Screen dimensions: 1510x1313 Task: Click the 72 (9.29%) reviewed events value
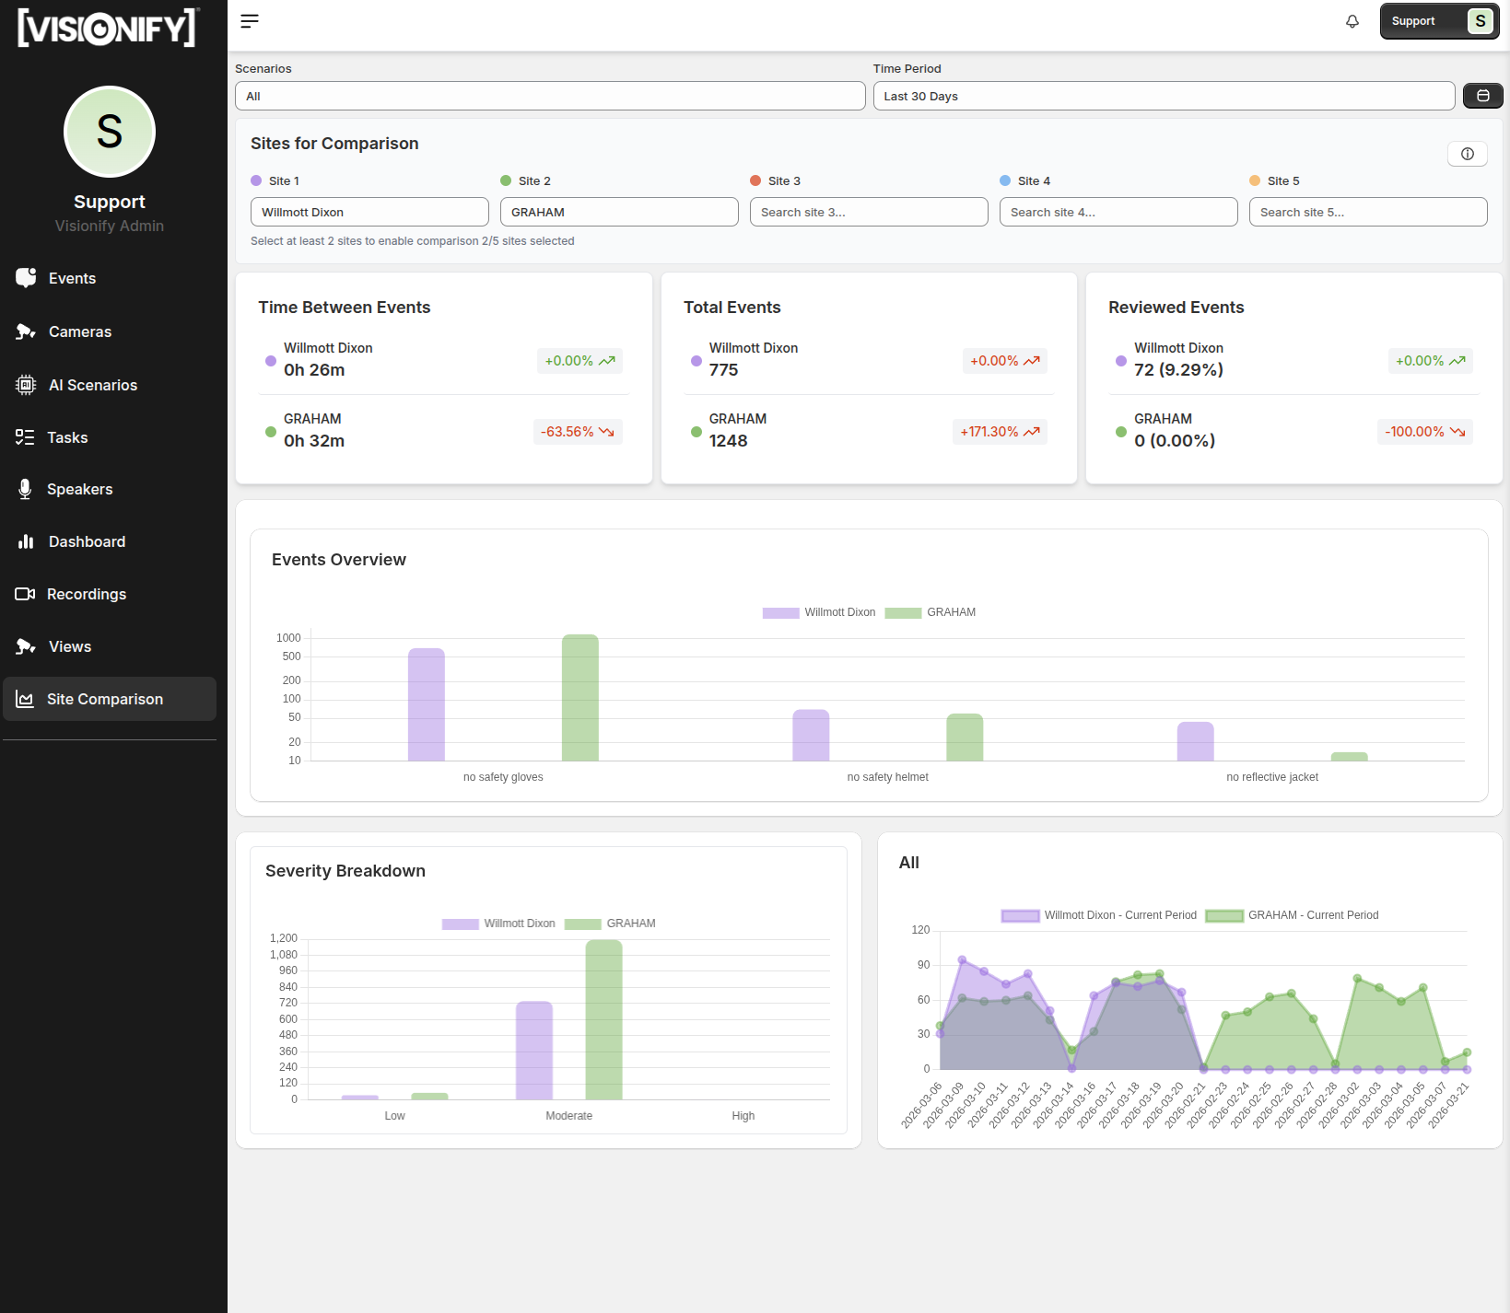pos(1178,370)
